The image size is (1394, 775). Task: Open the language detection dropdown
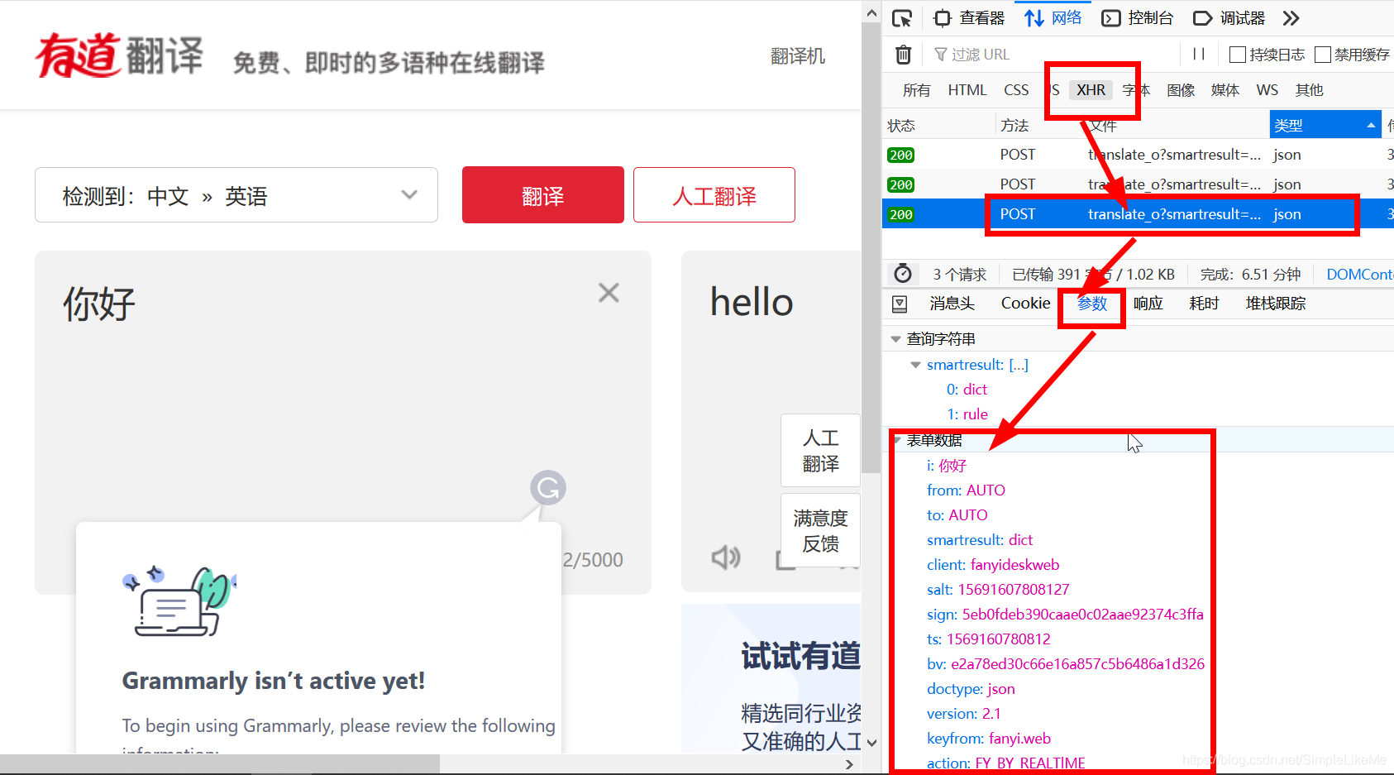click(236, 195)
